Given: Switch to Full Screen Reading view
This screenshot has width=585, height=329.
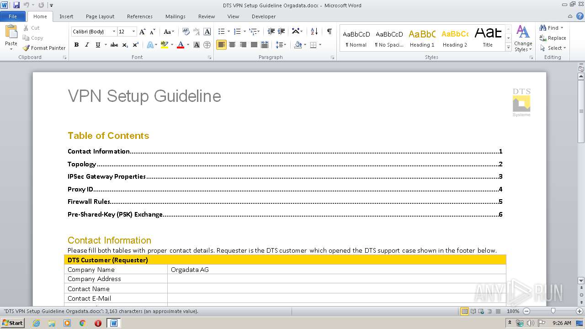Looking at the screenshot, I should 473,311.
